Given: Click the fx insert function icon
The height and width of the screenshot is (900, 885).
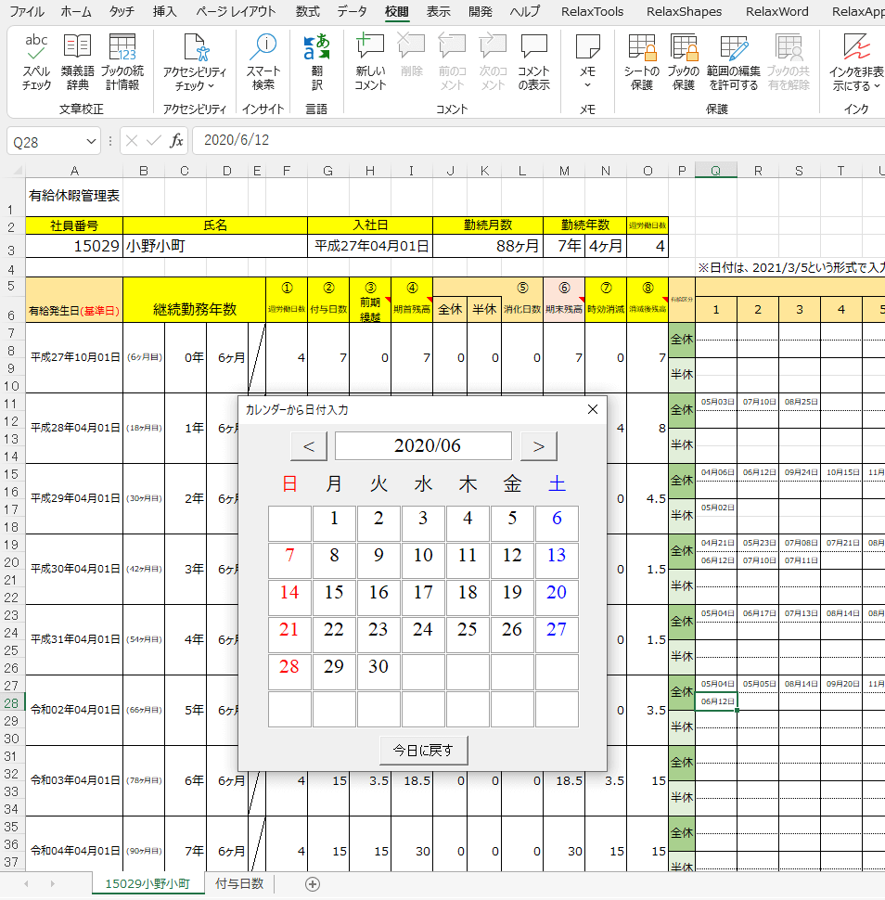Looking at the screenshot, I should pyautogui.click(x=177, y=141).
